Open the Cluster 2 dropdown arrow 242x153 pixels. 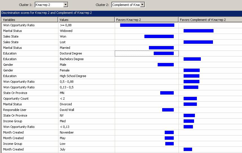(142, 5)
